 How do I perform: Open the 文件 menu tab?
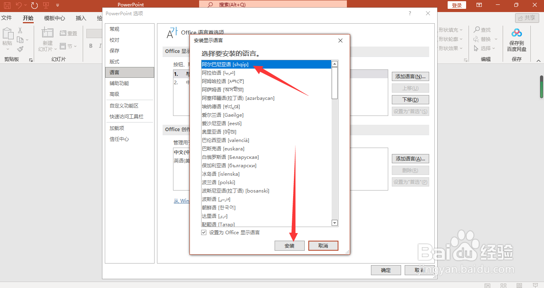tap(6, 18)
